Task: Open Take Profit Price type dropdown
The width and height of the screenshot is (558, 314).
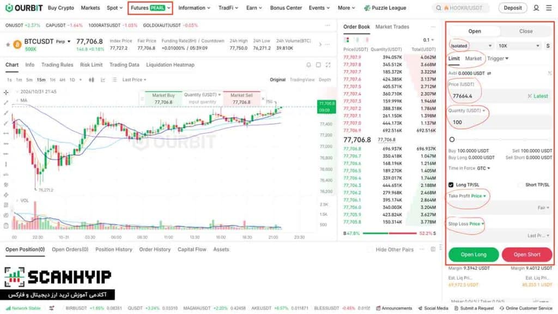Action: coord(478,196)
